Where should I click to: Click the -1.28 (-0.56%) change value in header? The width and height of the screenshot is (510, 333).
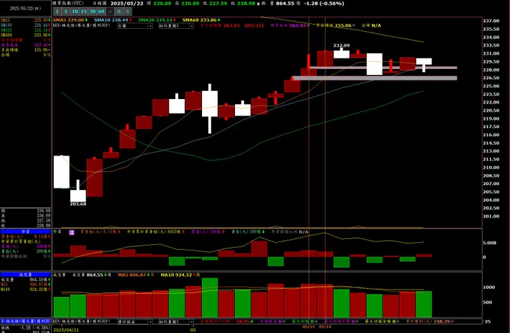(x=324, y=3)
